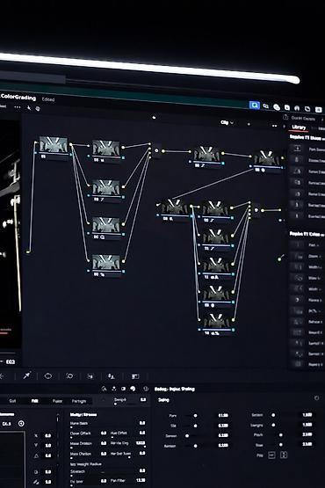Click the parallel mixer node after the four-node stack
This screenshot has width=325, height=488.
(156, 150)
